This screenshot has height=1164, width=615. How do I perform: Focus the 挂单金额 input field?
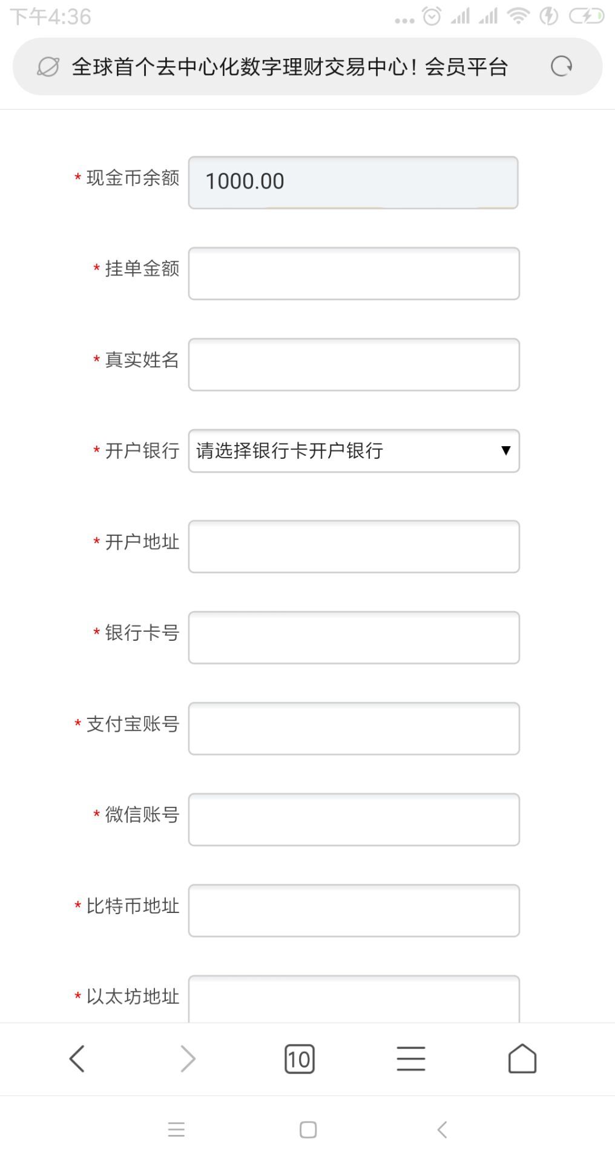point(354,273)
